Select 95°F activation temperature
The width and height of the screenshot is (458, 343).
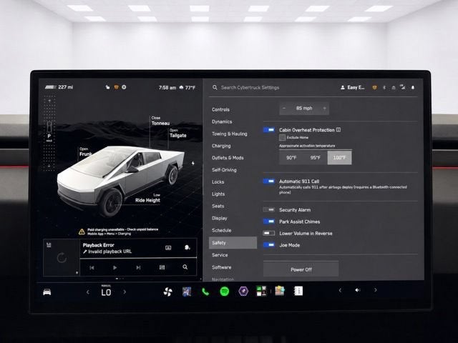316,157
